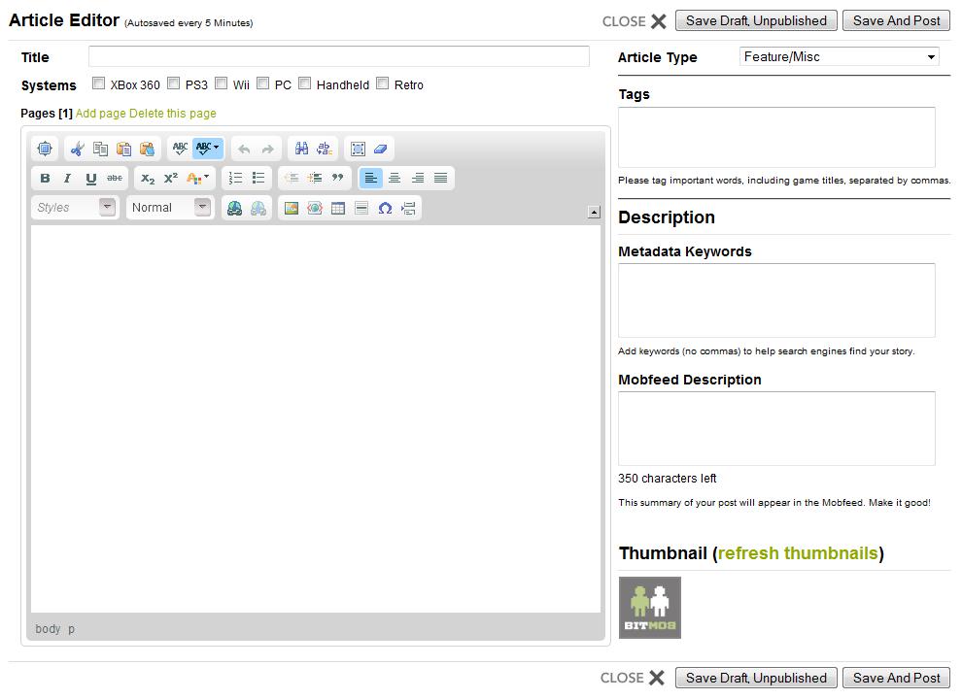Click the Undo arrow in the editor toolbar

[243, 149]
